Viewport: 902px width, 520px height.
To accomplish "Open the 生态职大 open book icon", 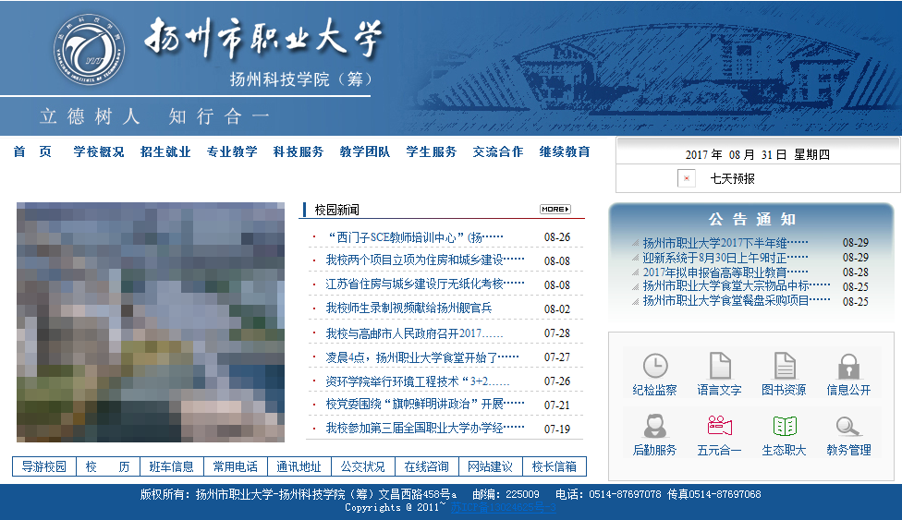I will [784, 426].
